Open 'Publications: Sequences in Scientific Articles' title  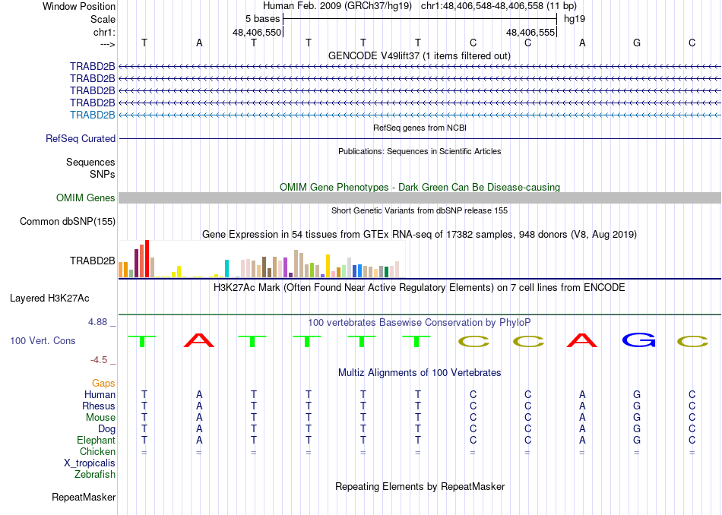click(420, 151)
